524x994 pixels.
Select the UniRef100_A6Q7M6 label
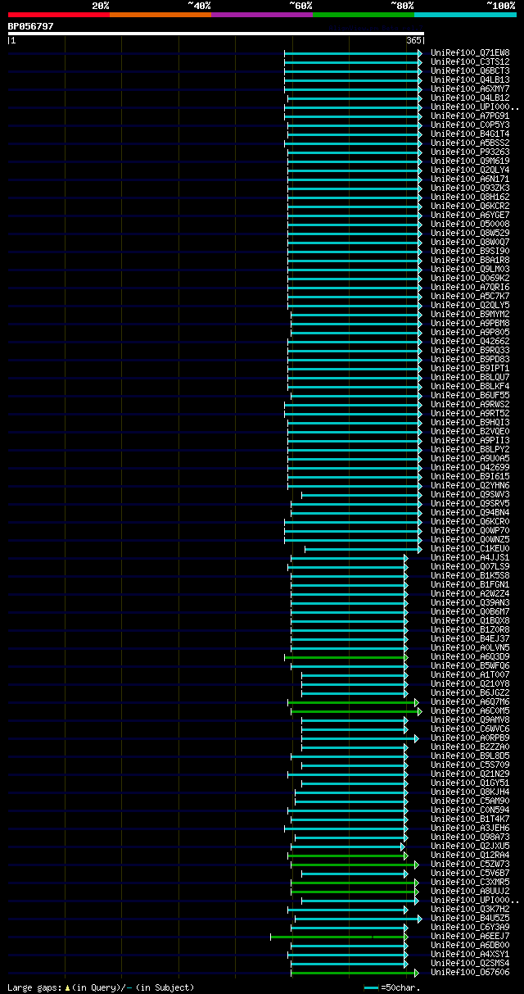470,701
